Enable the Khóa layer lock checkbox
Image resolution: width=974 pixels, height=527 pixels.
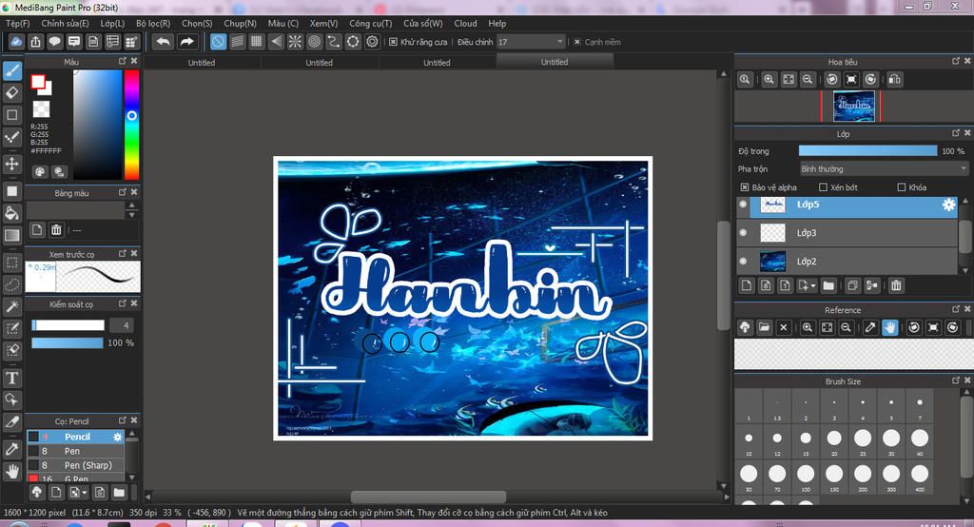[x=902, y=187]
